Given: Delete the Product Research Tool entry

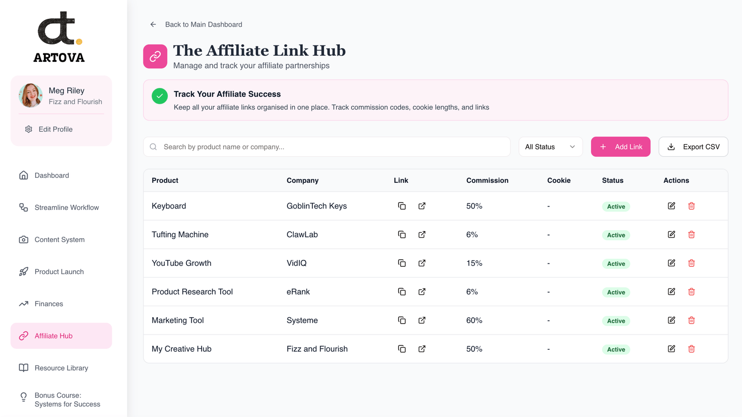Looking at the screenshot, I should (x=692, y=292).
